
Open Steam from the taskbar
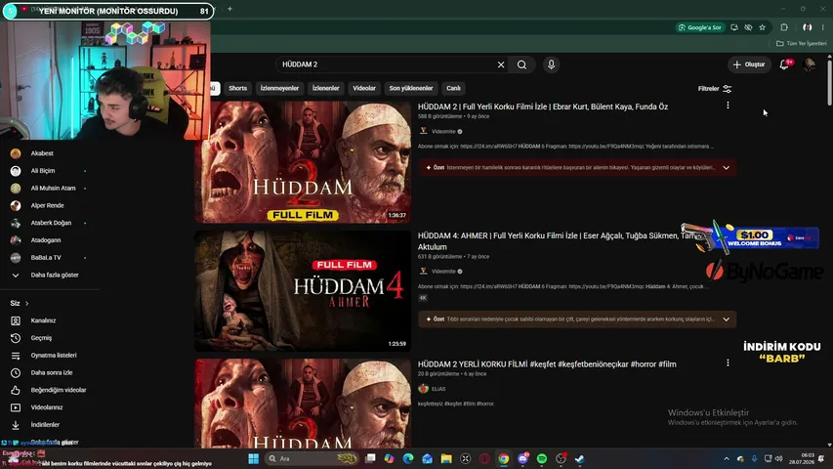tap(580, 458)
